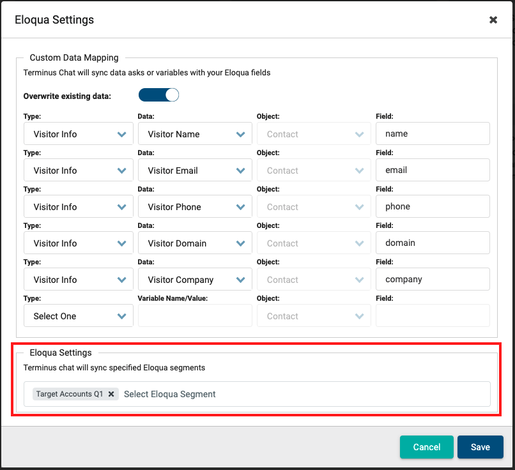515x470 pixels.
Task: Open the Visitor Phone data dropdown
Action: [195, 206]
